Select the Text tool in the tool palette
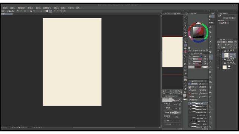The height and width of the screenshot is (134, 239). pyautogui.click(x=185, y=26)
